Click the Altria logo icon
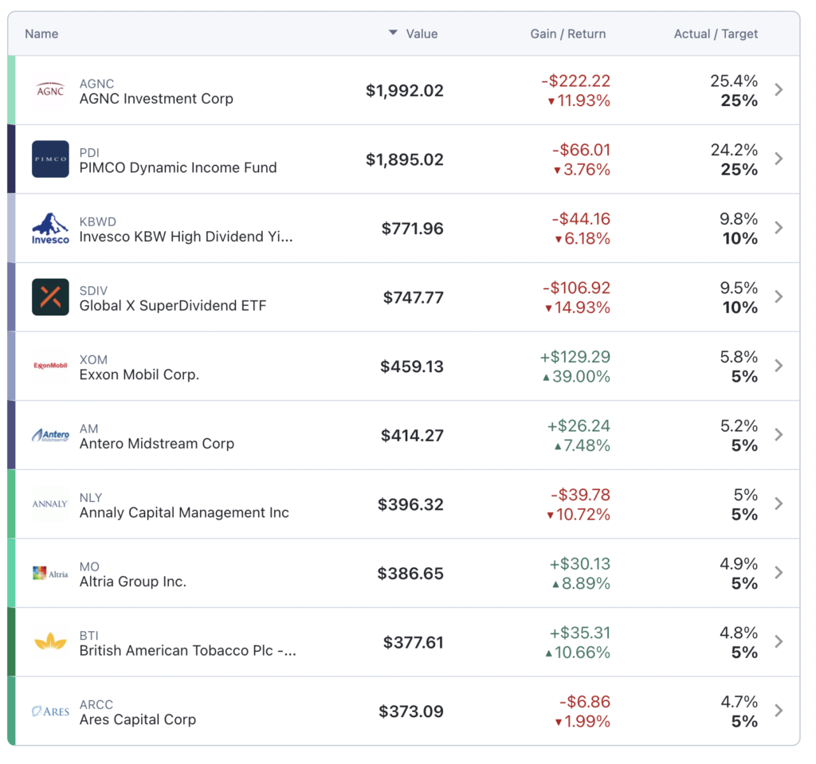816x764 pixels. click(50, 573)
